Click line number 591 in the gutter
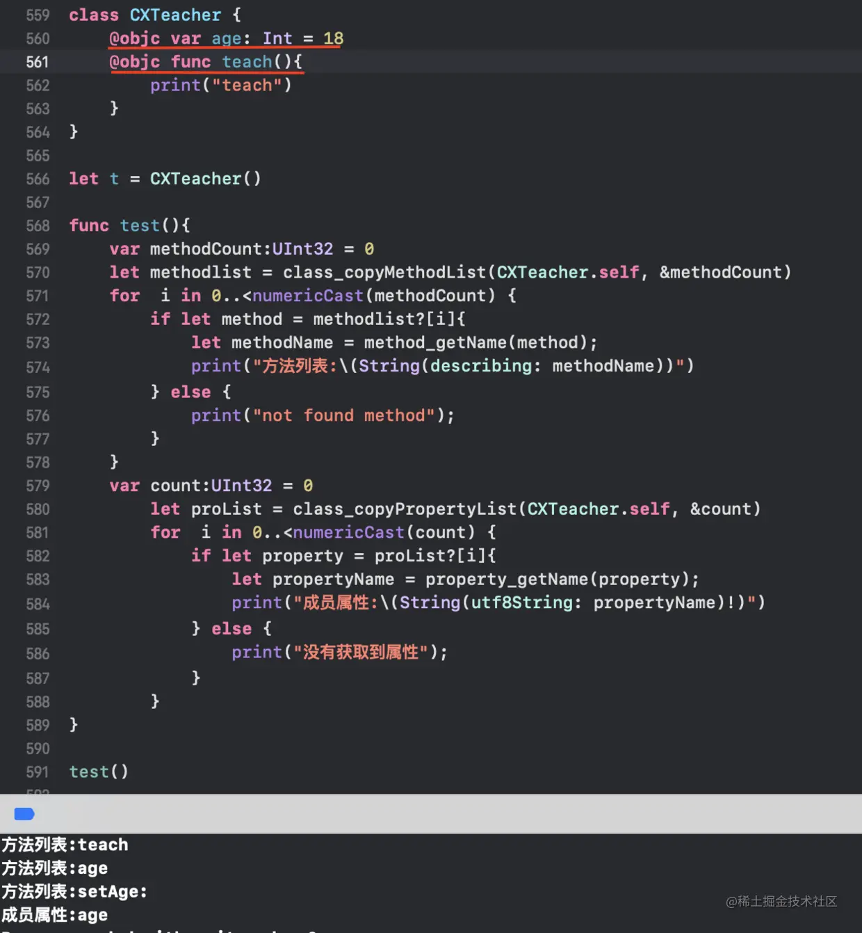Image resolution: width=862 pixels, height=933 pixels. (38, 772)
